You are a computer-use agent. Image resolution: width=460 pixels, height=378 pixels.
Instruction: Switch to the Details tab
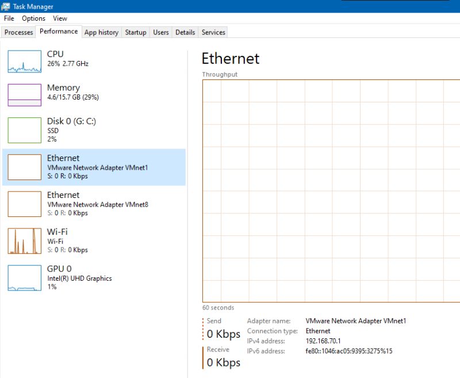point(185,33)
